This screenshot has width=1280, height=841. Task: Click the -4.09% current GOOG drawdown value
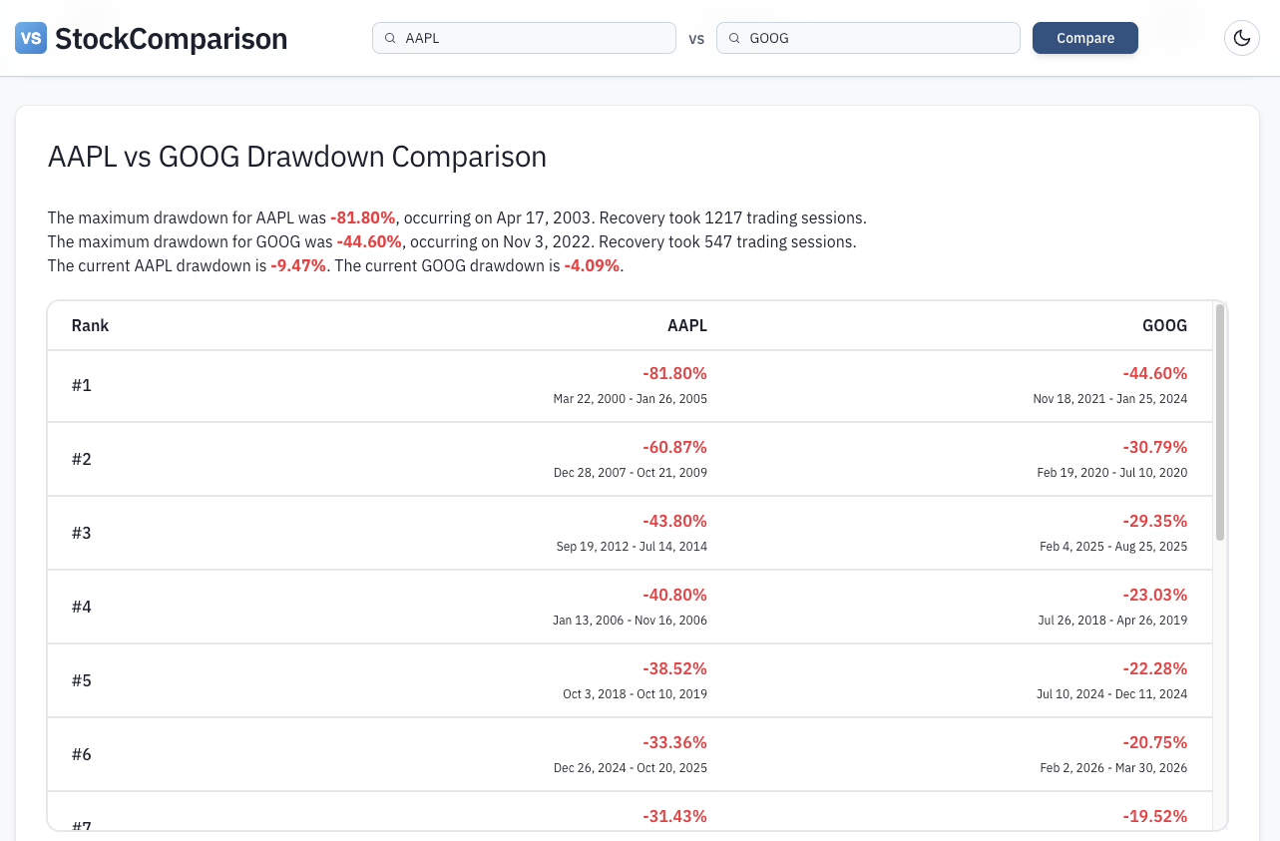pyautogui.click(x=592, y=265)
